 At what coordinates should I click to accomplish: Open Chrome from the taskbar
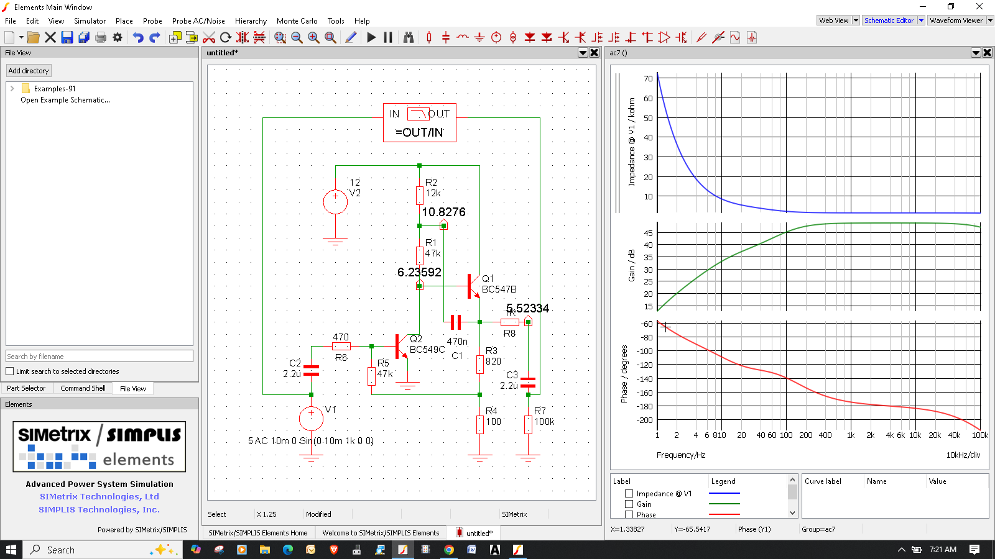tap(449, 550)
